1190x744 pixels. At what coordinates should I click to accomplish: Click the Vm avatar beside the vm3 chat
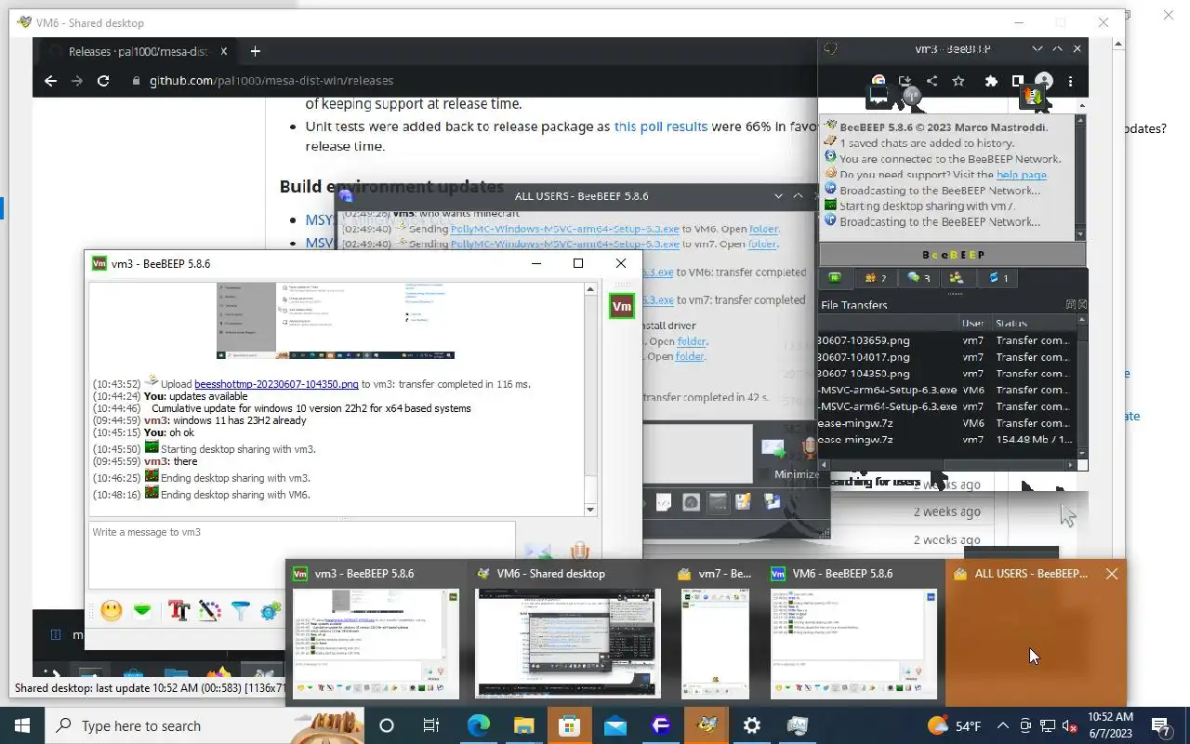click(x=622, y=306)
